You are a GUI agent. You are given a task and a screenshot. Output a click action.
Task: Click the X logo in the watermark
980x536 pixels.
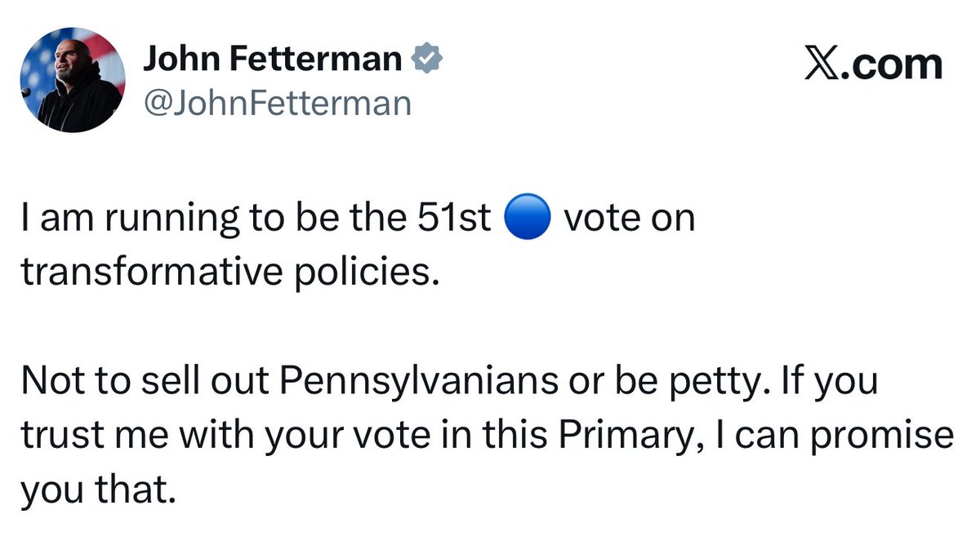coord(823,64)
